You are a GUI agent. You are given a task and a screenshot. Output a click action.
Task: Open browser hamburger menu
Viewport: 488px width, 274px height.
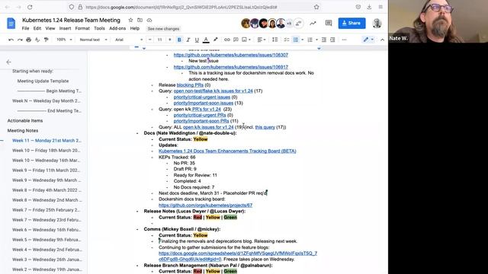(380, 7)
